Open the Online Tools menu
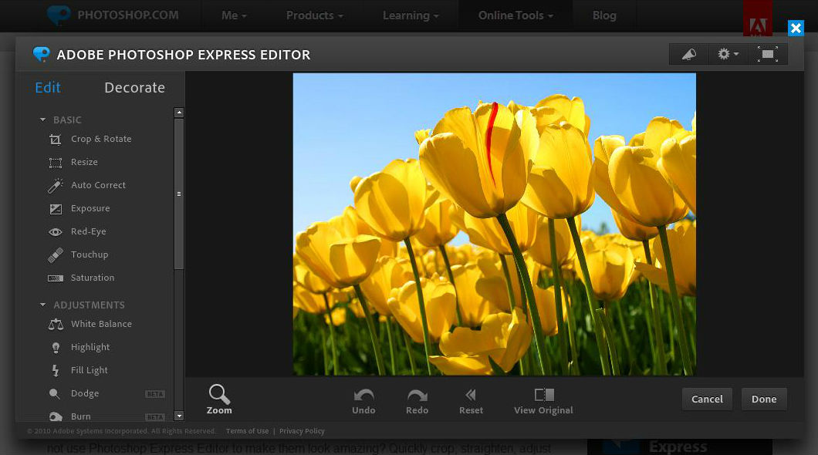The width and height of the screenshot is (818, 455). click(515, 15)
